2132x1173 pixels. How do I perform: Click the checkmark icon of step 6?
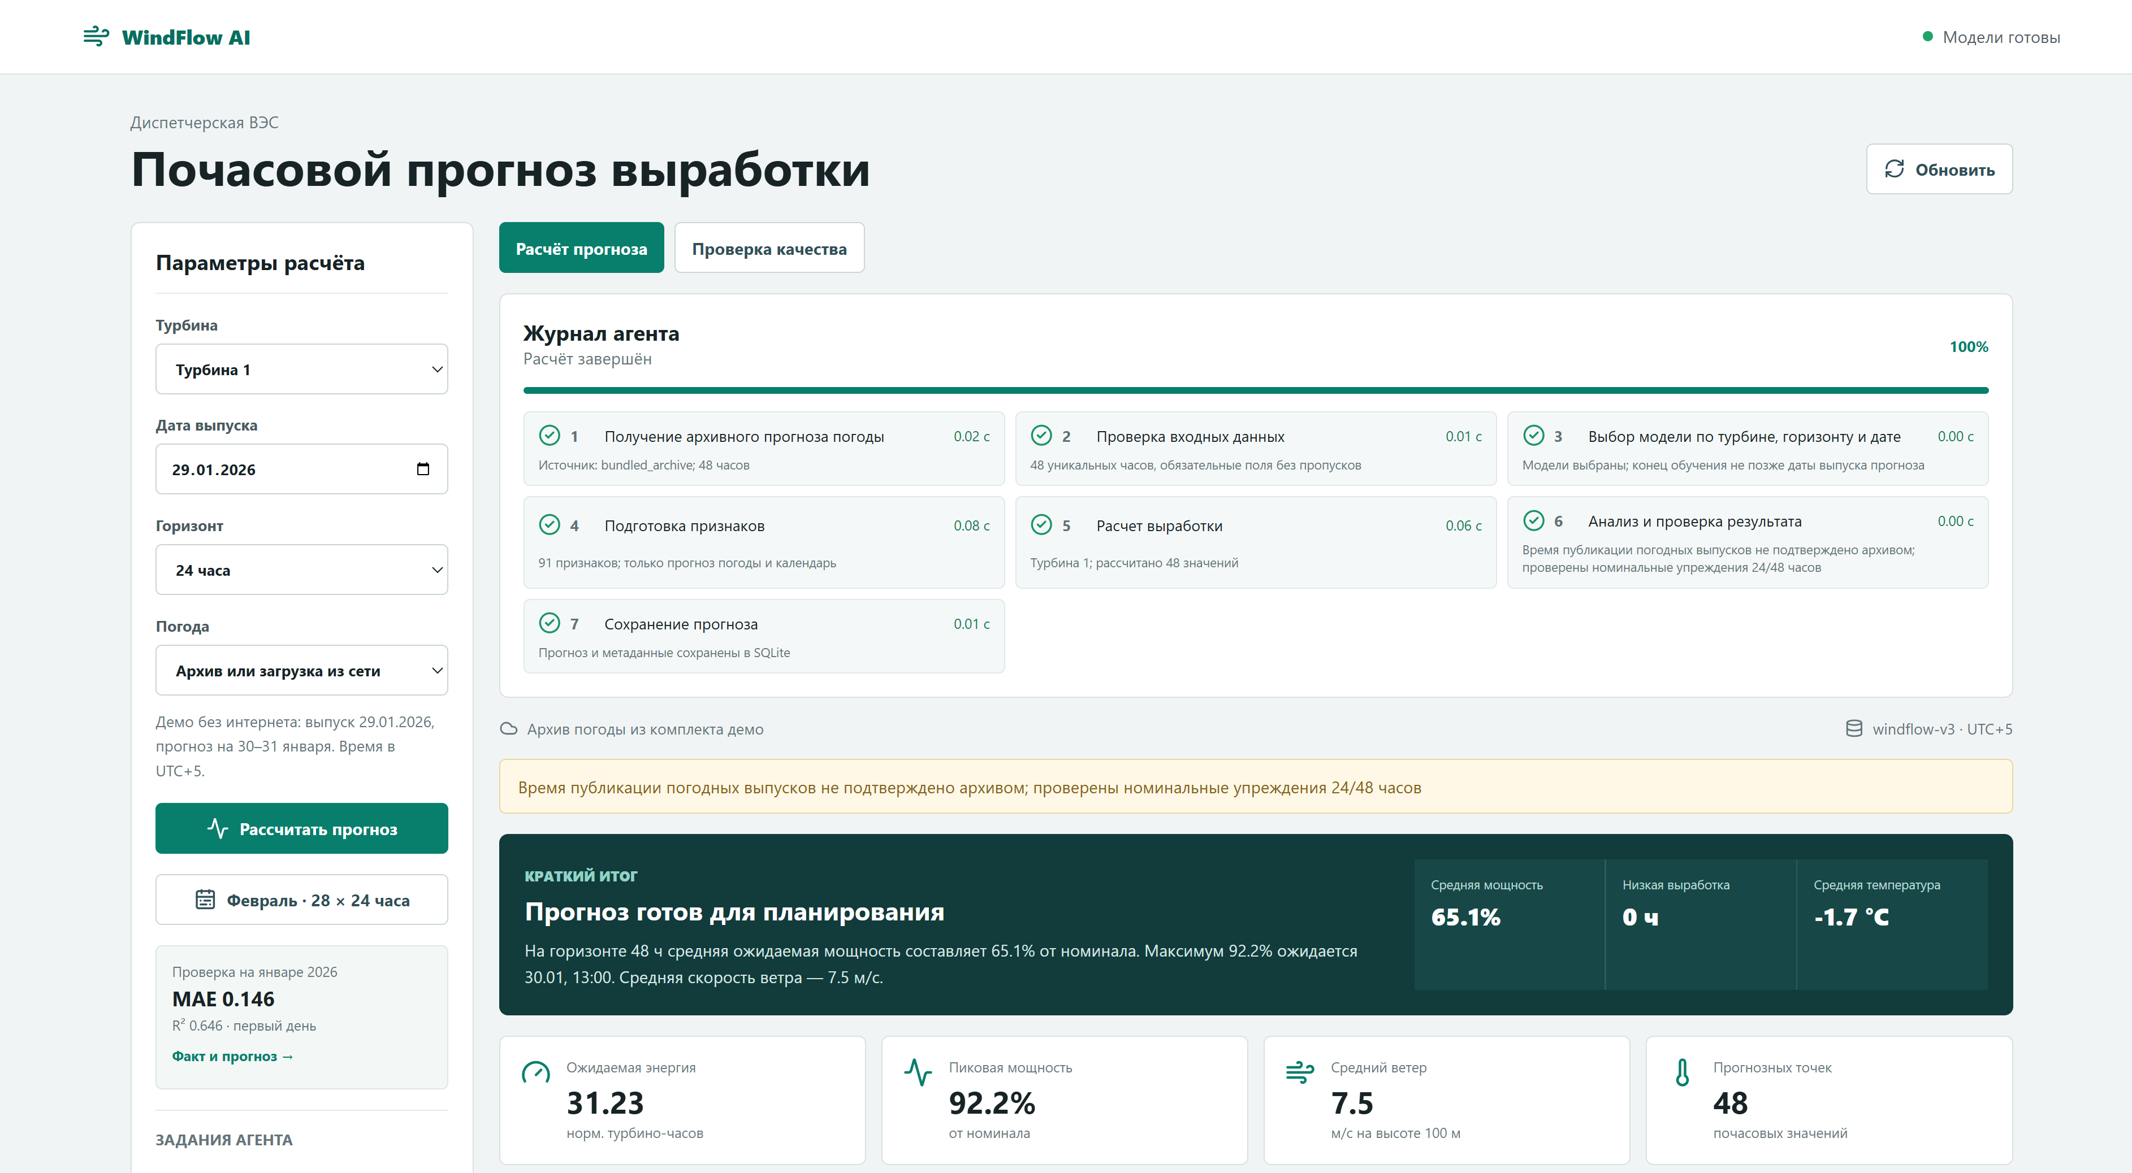tap(1534, 520)
